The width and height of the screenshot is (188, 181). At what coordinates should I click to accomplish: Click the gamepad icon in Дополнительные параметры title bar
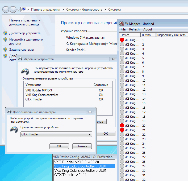point(9,112)
